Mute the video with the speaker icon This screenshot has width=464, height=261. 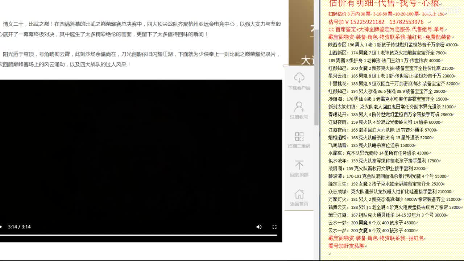259,227
